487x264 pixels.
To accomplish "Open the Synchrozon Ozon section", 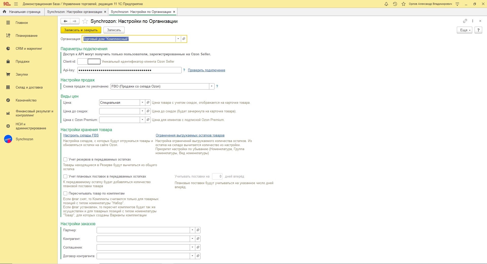I will [x=24, y=139].
